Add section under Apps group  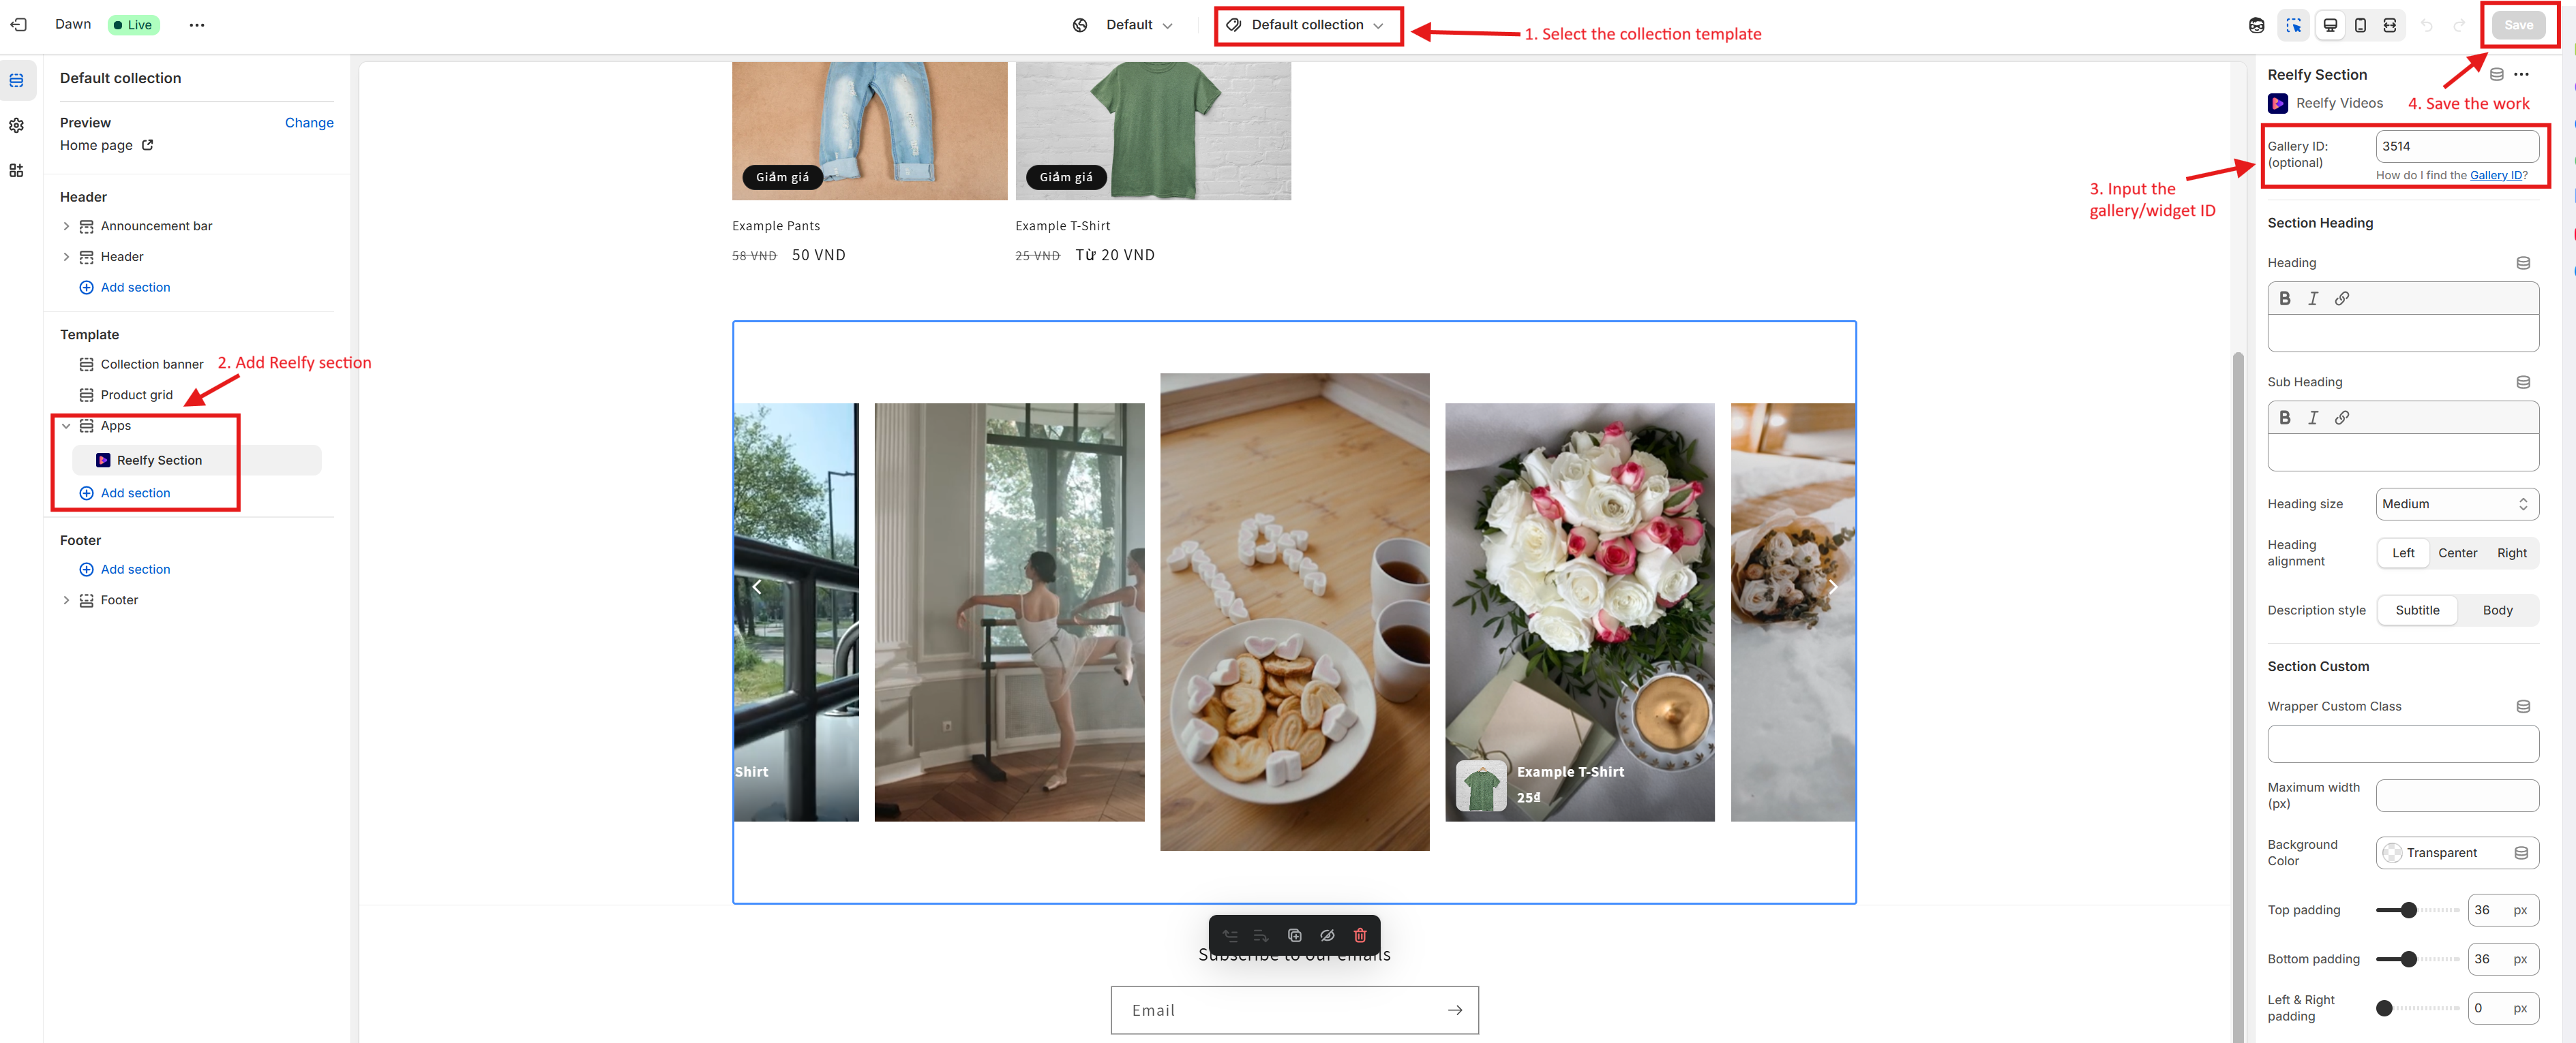click(x=125, y=493)
